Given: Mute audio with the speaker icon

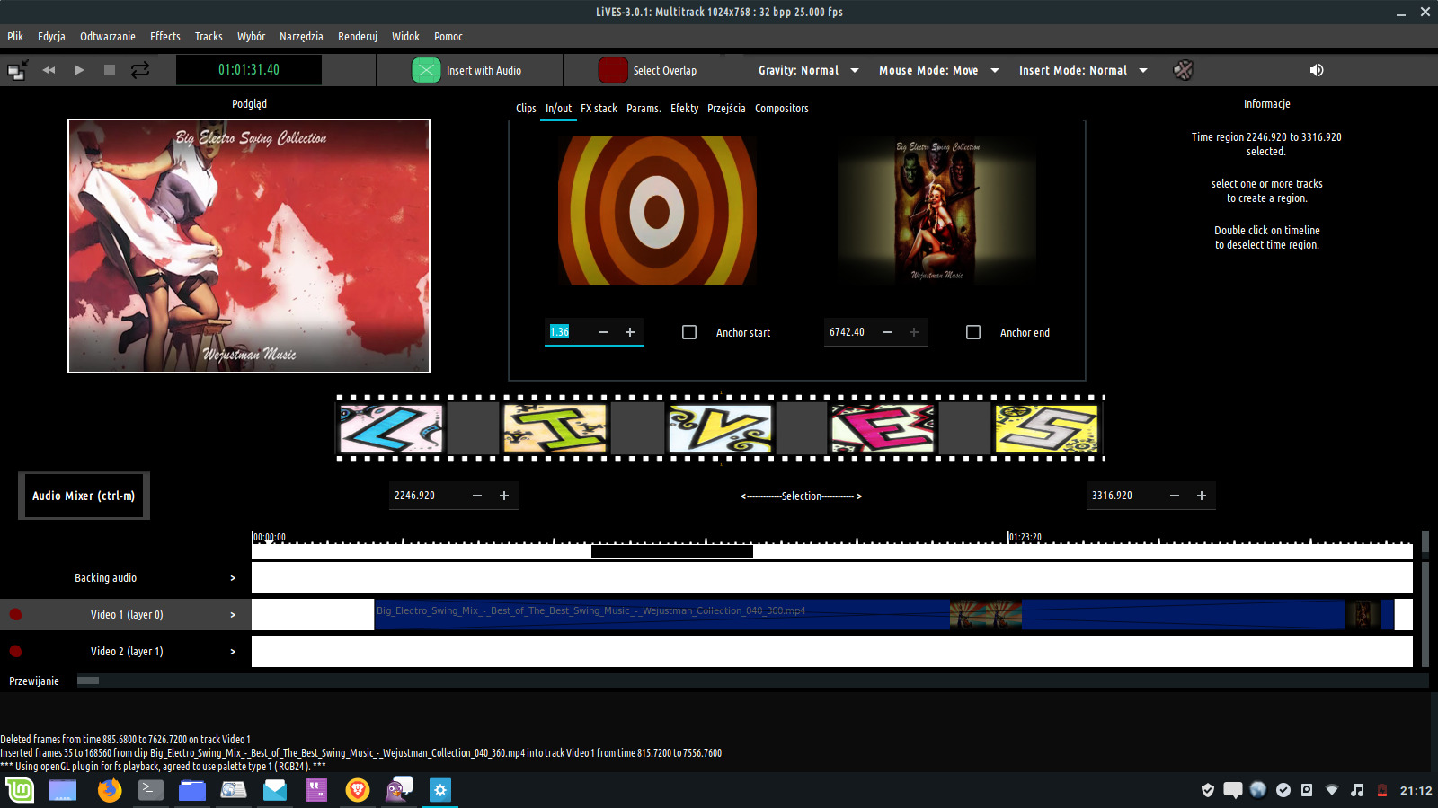Looking at the screenshot, I should (x=1317, y=70).
